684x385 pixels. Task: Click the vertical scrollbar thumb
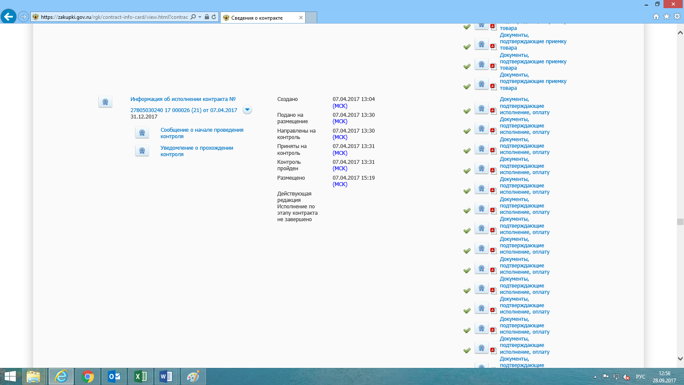tap(680, 222)
